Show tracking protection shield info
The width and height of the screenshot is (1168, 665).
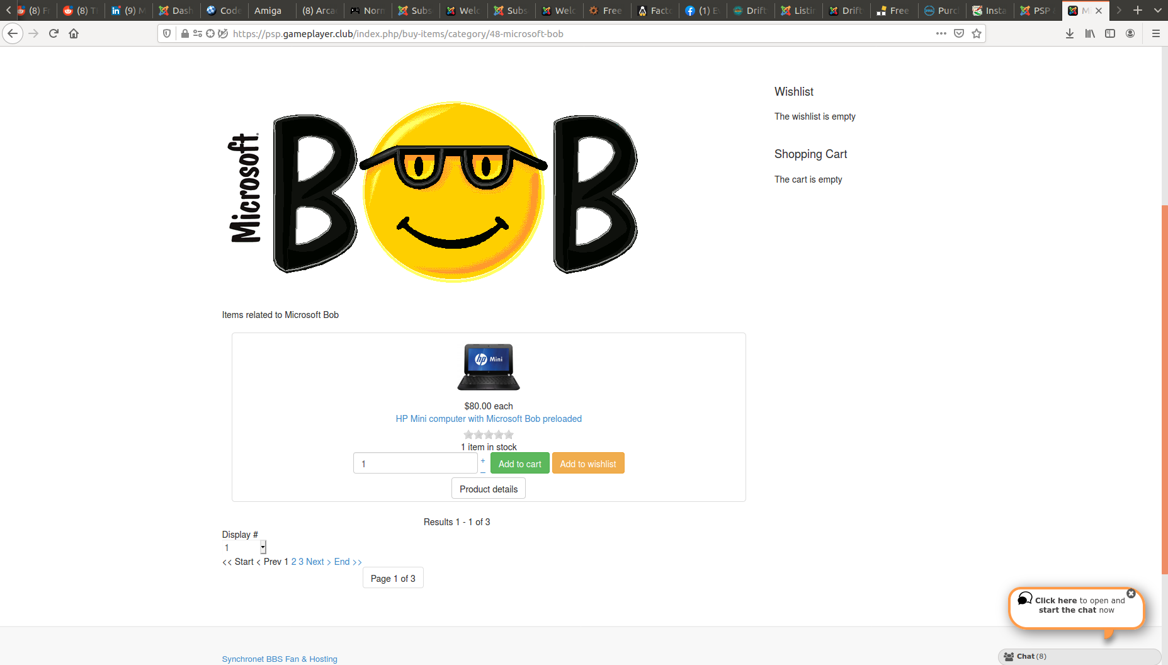point(167,33)
